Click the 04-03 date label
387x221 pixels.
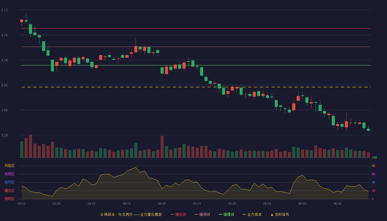(91, 204)
